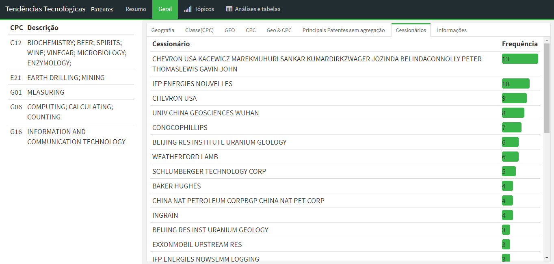Open the Resumo nav tab

[136, 9]
